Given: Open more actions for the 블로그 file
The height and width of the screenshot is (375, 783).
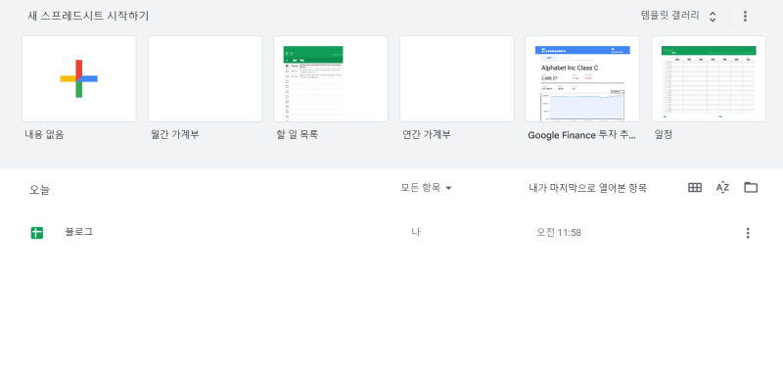Looking at the screenshot, I should (748, 233).
